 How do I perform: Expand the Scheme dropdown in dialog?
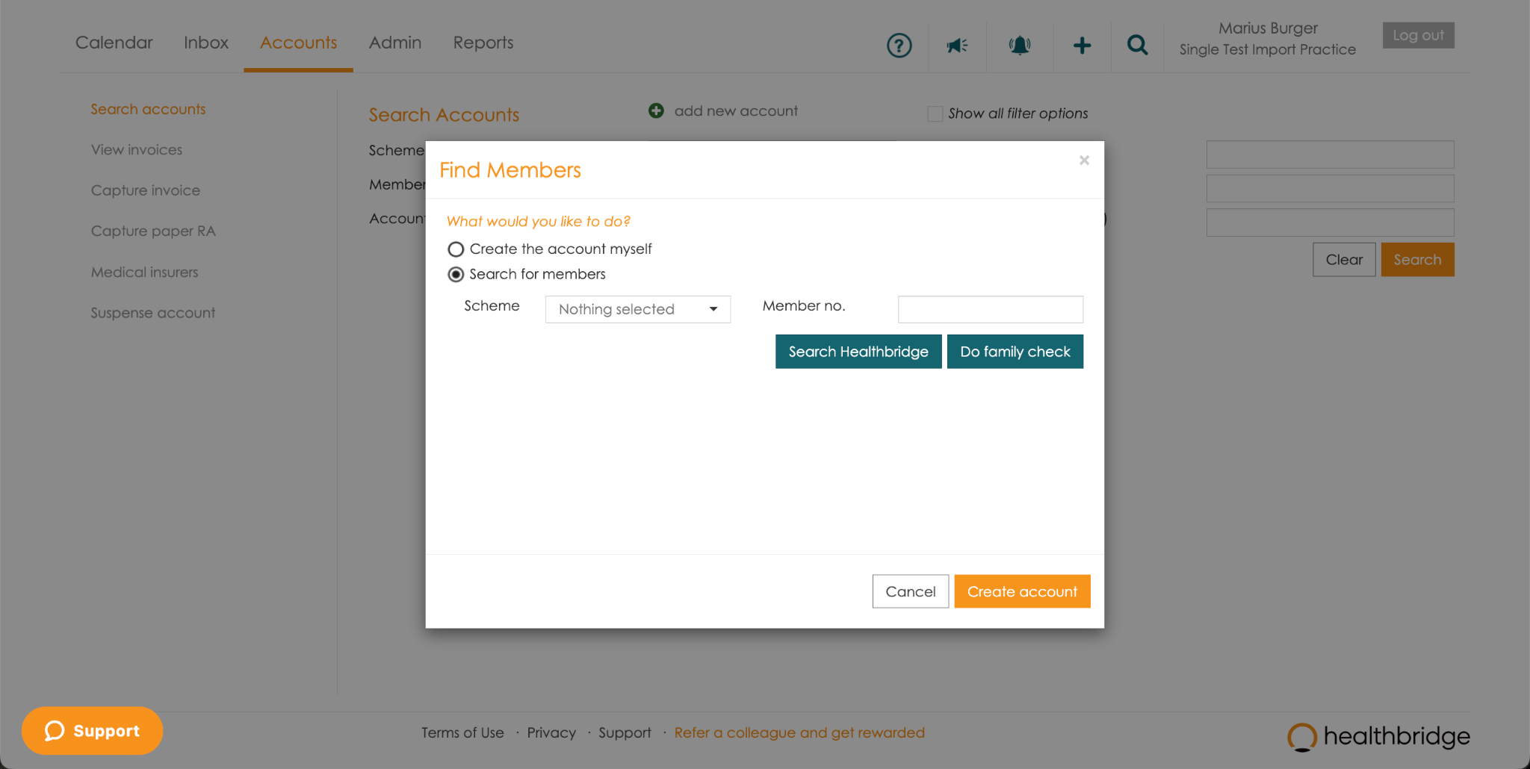coord(637,309)
